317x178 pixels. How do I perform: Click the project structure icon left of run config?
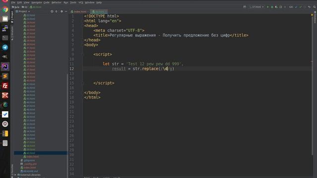tap(245, 7)
